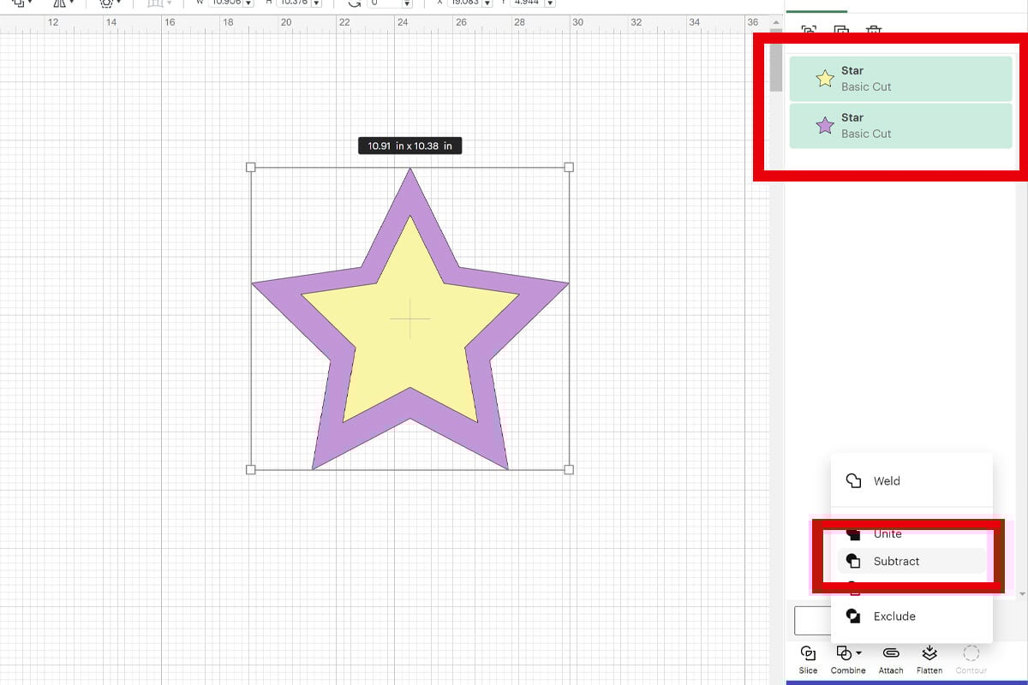This screenshot has width=1028, height=685.
Task: Open the rotation angle dropdown
Action: (x=407, y=3)
